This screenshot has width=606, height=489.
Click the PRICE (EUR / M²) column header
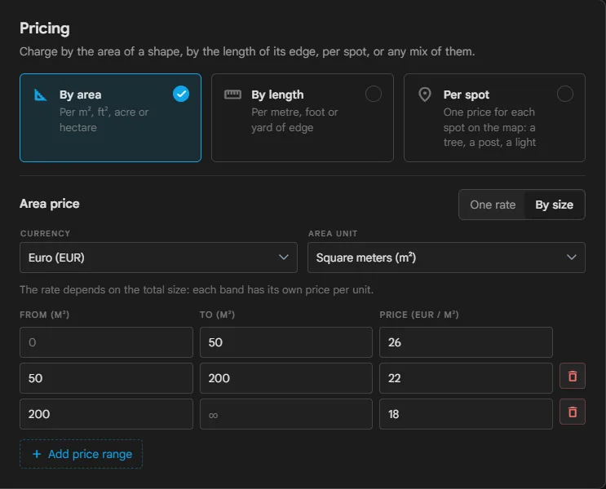point(419,315)
